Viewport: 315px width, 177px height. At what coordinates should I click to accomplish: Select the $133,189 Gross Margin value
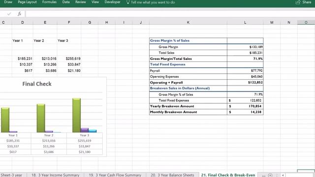[245, 47]
